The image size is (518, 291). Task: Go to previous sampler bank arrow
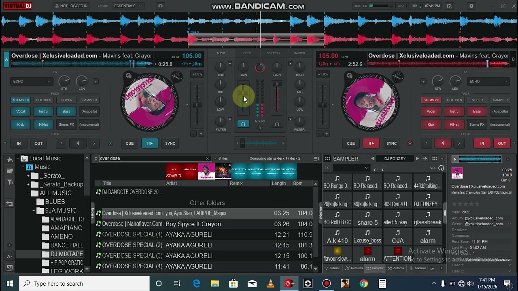point(373,159)
